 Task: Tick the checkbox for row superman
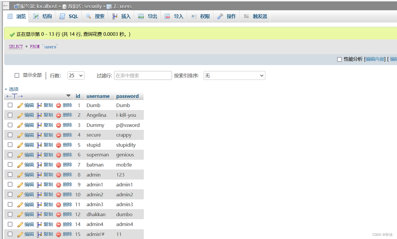click(x=10, y=155)
